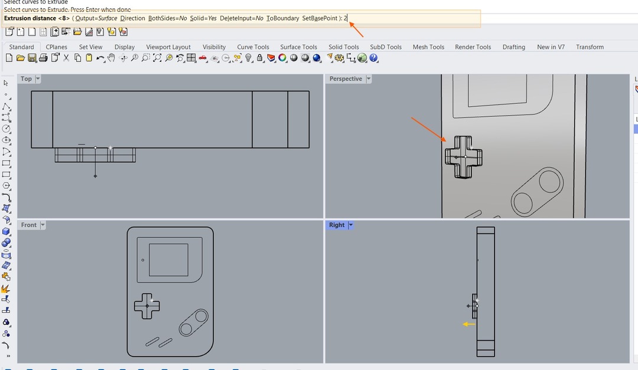Image resolution: width=638 pixels, height=370 pixels.
Task: Select the Fillet curves tool in the sidebar
Action: pos(6,197)
